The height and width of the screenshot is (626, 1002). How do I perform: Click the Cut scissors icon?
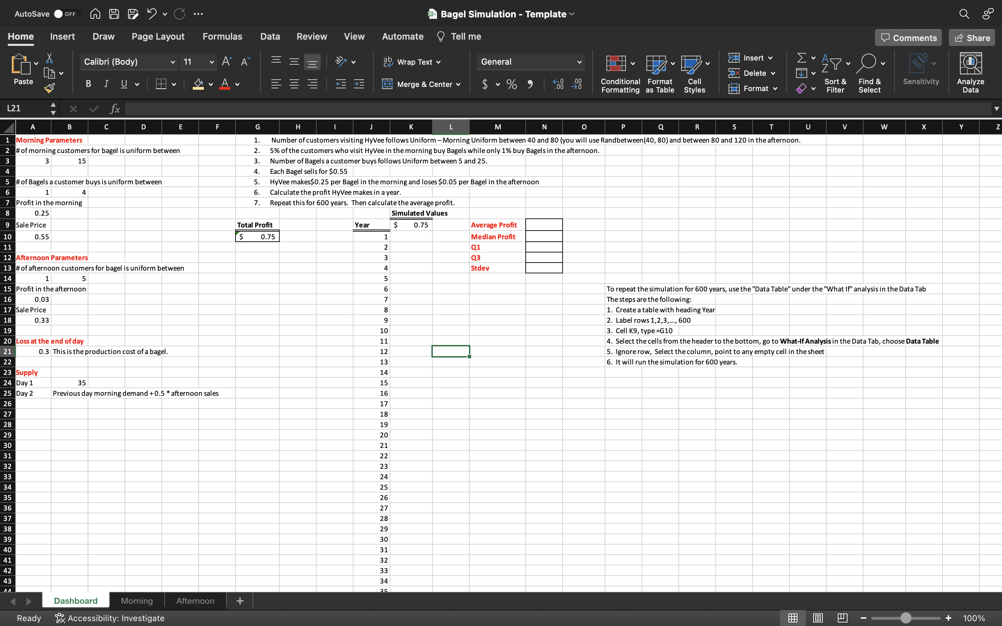pos(49,58)
